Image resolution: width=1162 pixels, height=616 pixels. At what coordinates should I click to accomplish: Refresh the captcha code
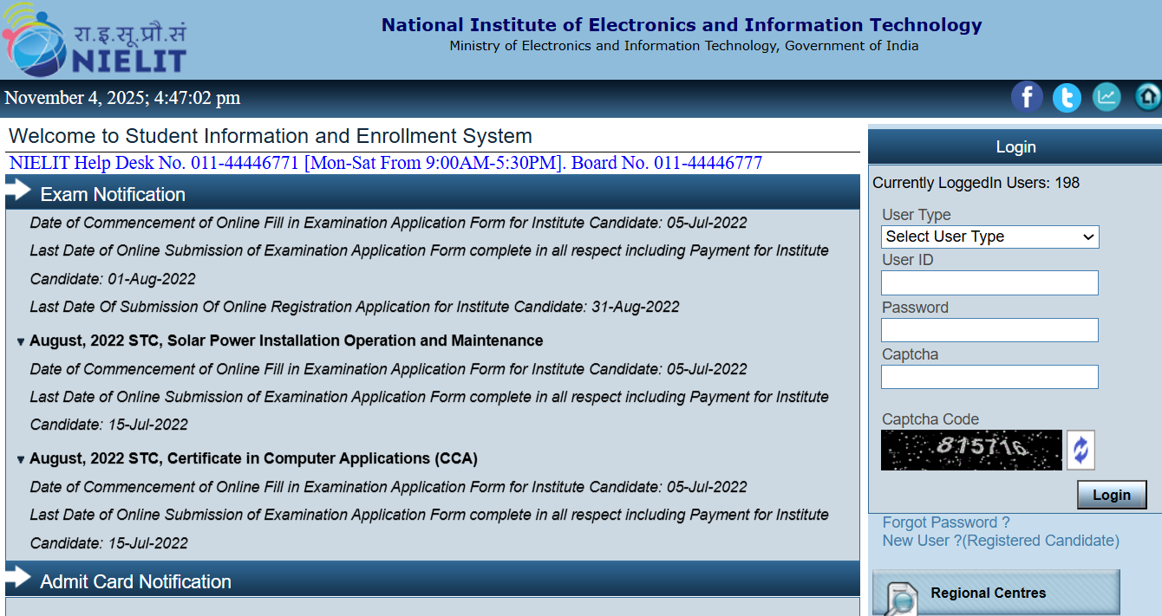pos(1080,449)
